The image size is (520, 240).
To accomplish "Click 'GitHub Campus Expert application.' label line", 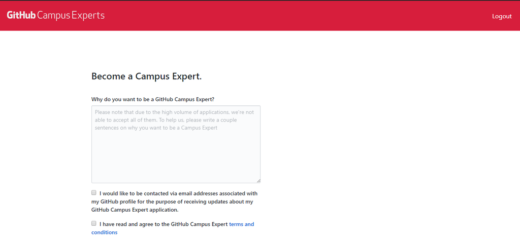I will click(135, 210).
